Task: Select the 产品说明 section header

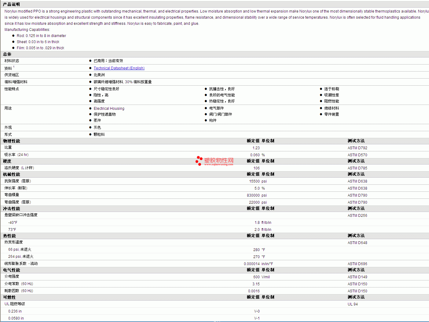Action: coord(11,4)
